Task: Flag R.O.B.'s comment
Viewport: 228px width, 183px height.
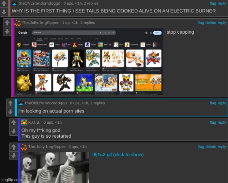Action: 213,123
